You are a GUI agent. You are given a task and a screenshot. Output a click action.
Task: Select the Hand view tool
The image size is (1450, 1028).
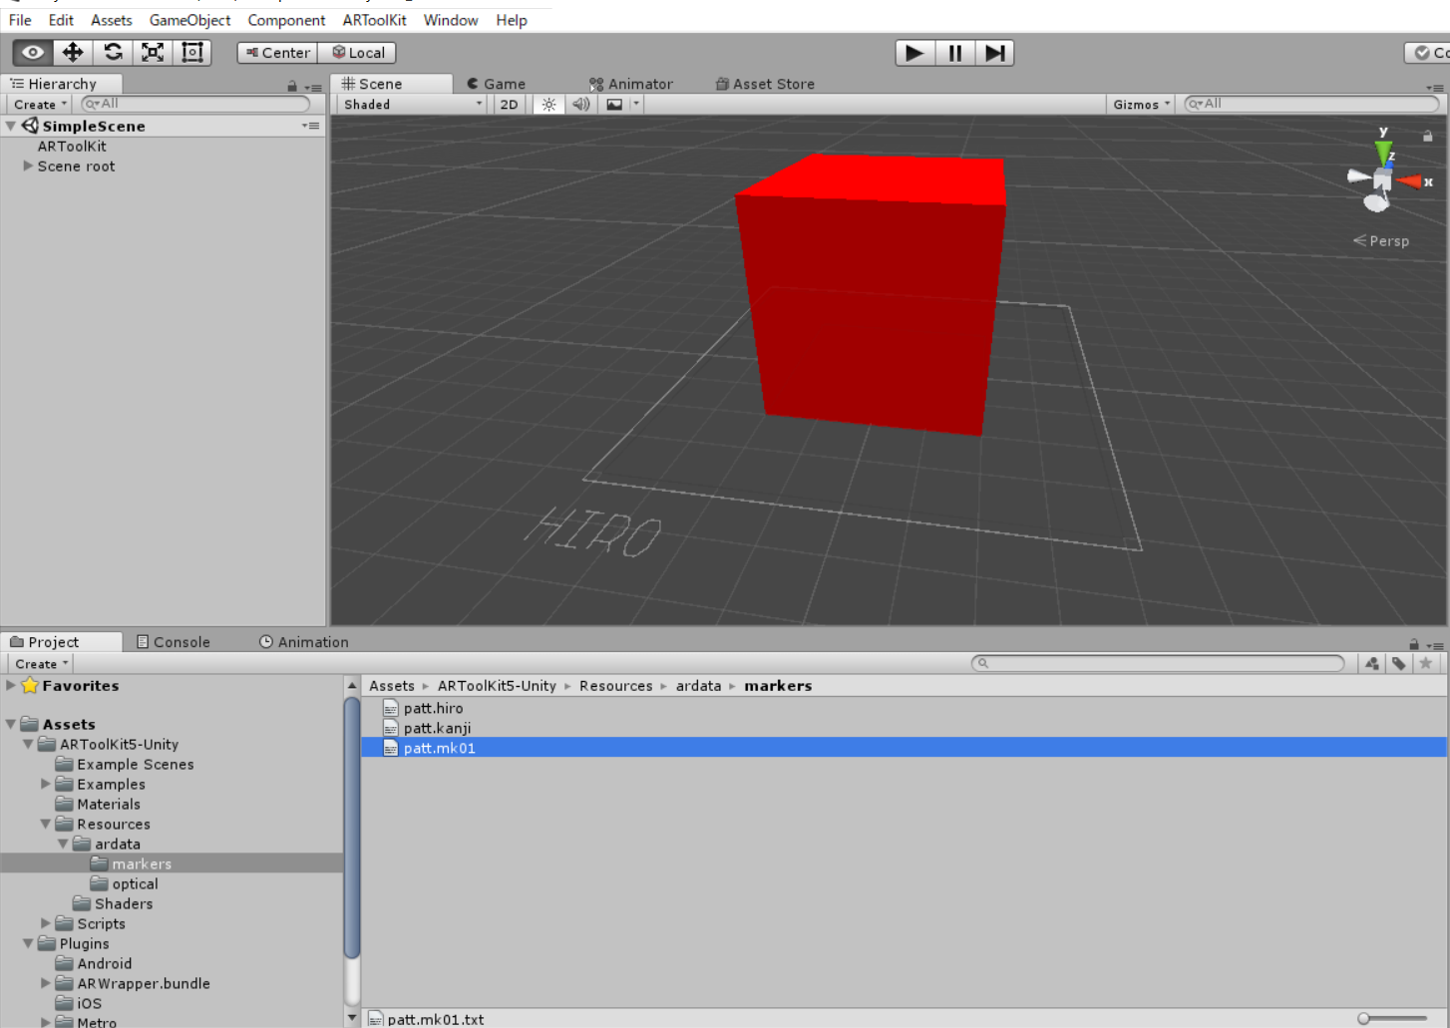coord(33,53)
